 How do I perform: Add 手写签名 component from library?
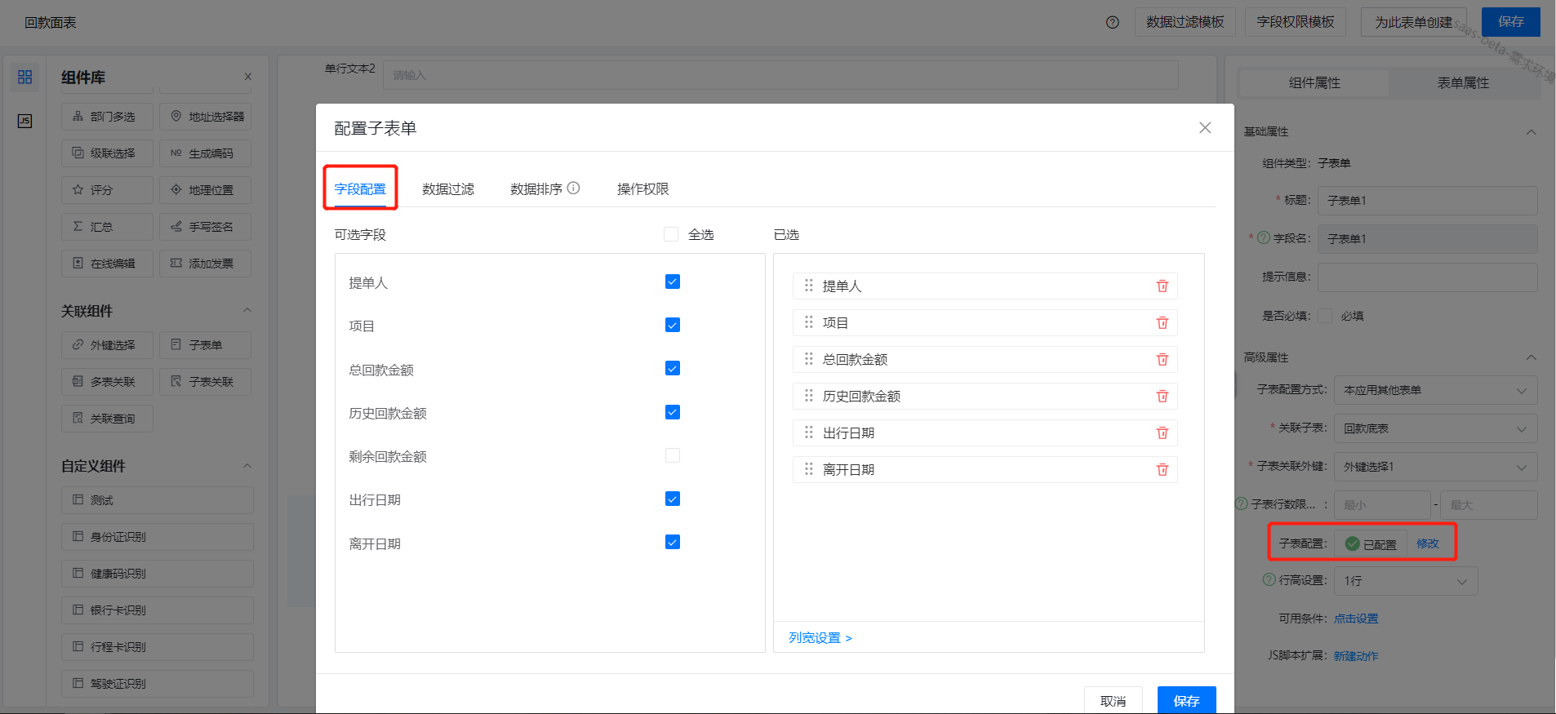(205, 227)
